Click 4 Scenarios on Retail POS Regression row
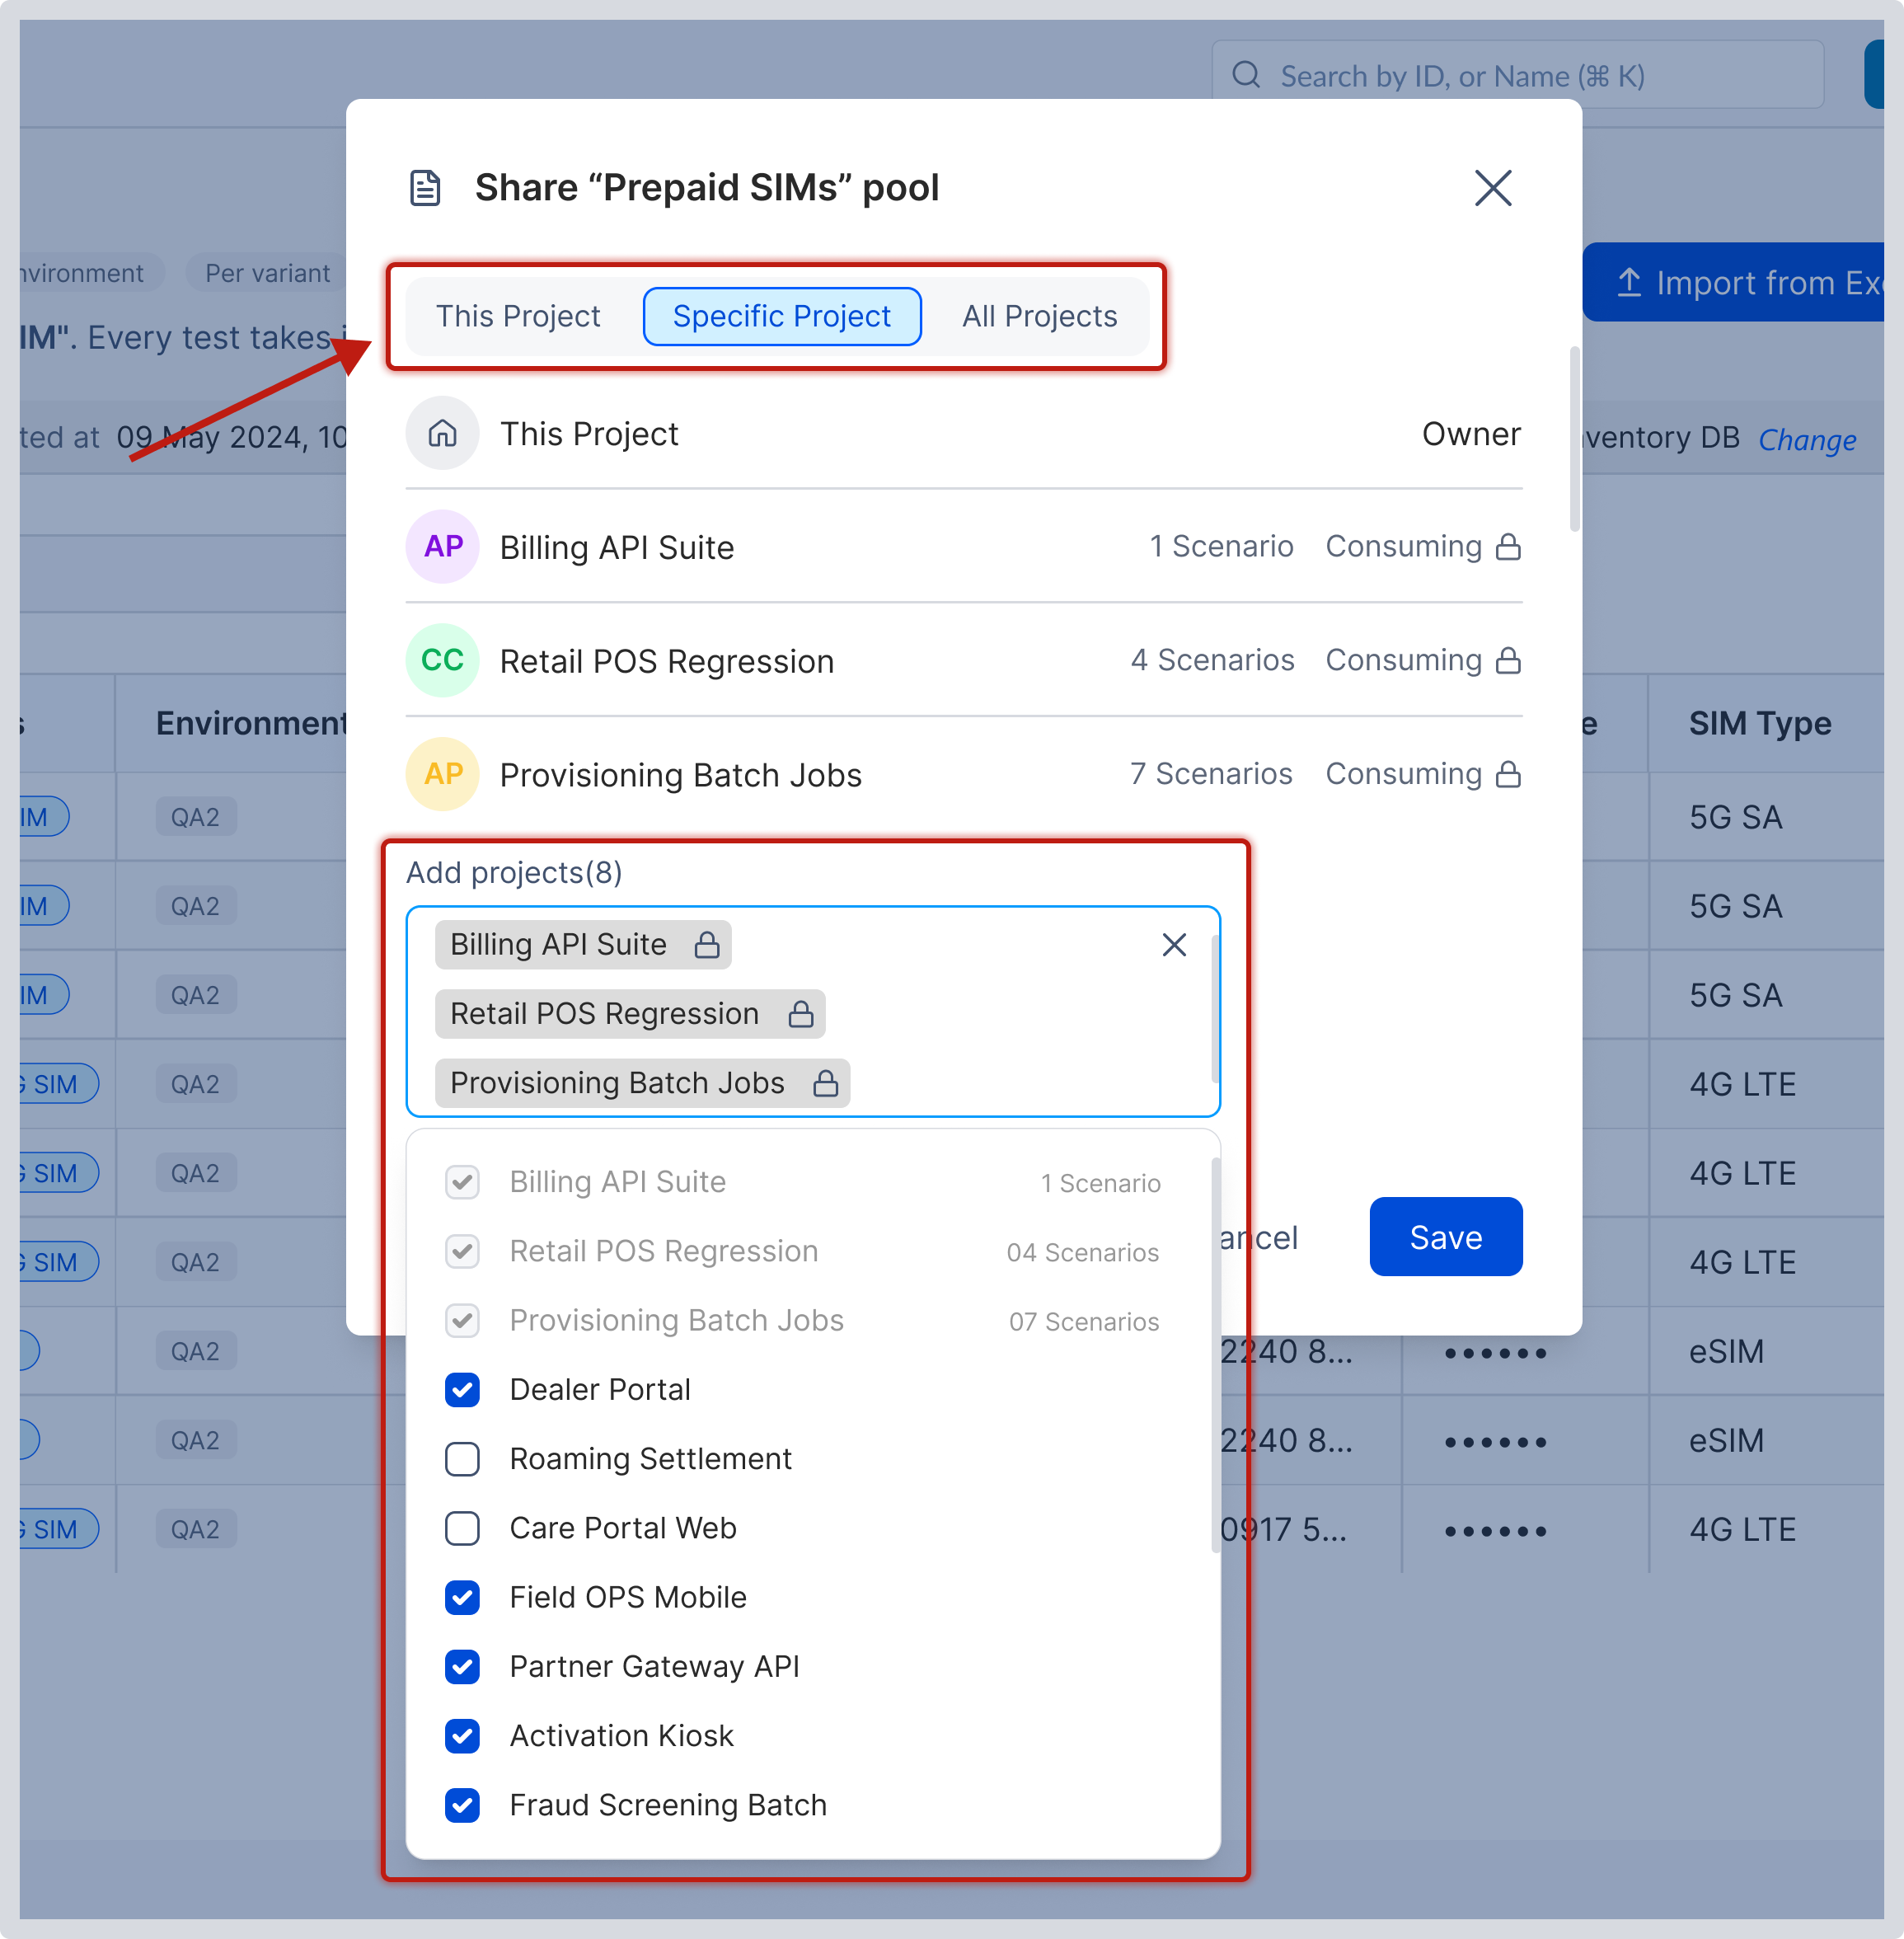The image size is (1904, 1939). (x=1212, y=660)
